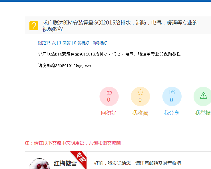The width and height of the screenshot is (211, 169).
Task: Click the answer text 好的，我发送给您
Action: tap(138, 163)
